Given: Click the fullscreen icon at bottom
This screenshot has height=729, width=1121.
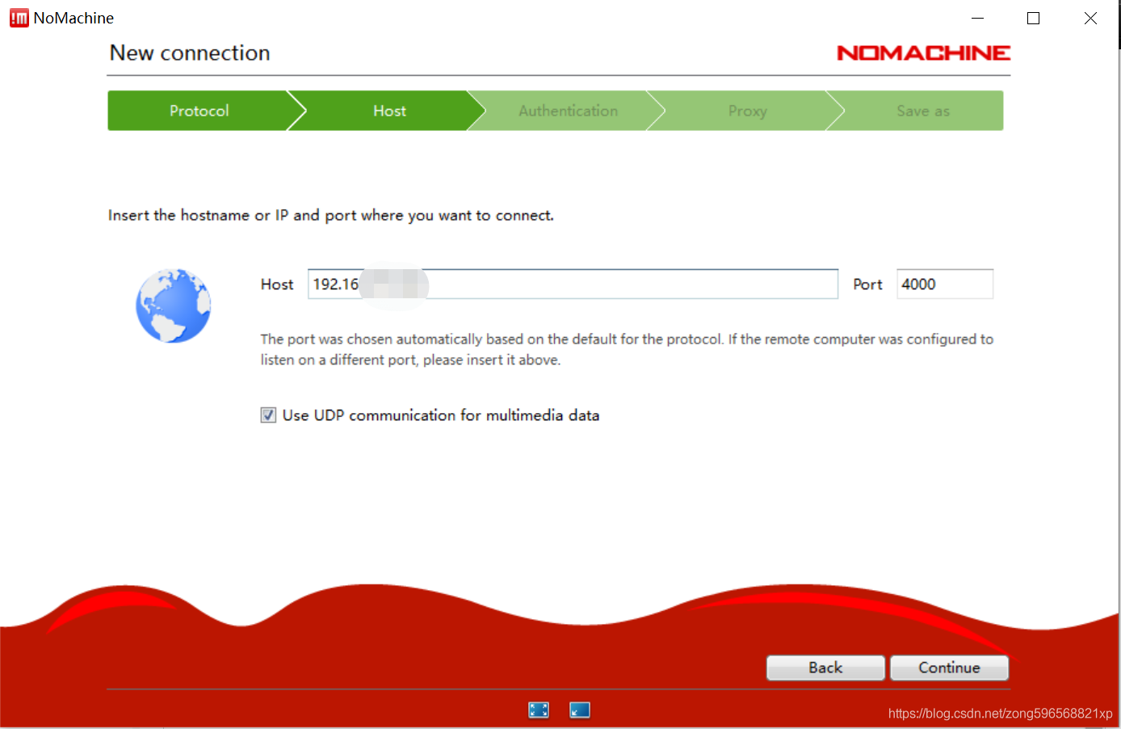Looking at the screenshot, I should click(x=539, y=710).
